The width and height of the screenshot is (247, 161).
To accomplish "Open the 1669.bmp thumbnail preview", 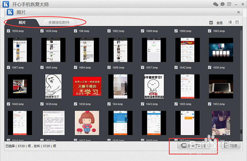I will point(154,50).
